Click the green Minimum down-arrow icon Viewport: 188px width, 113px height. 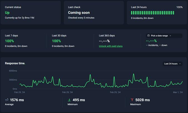[x=69, y=100]
